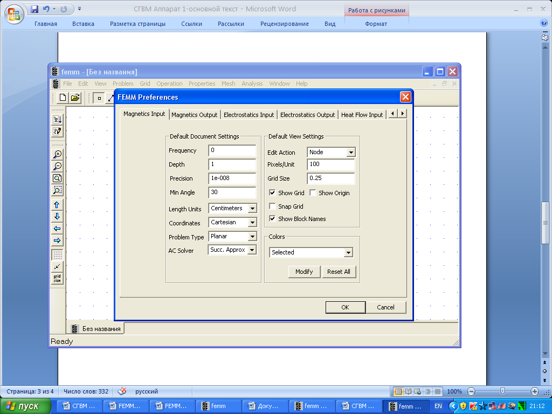Click the Word zoom slider handle
Screen dimensions: 552x414
tap(503, 391)
